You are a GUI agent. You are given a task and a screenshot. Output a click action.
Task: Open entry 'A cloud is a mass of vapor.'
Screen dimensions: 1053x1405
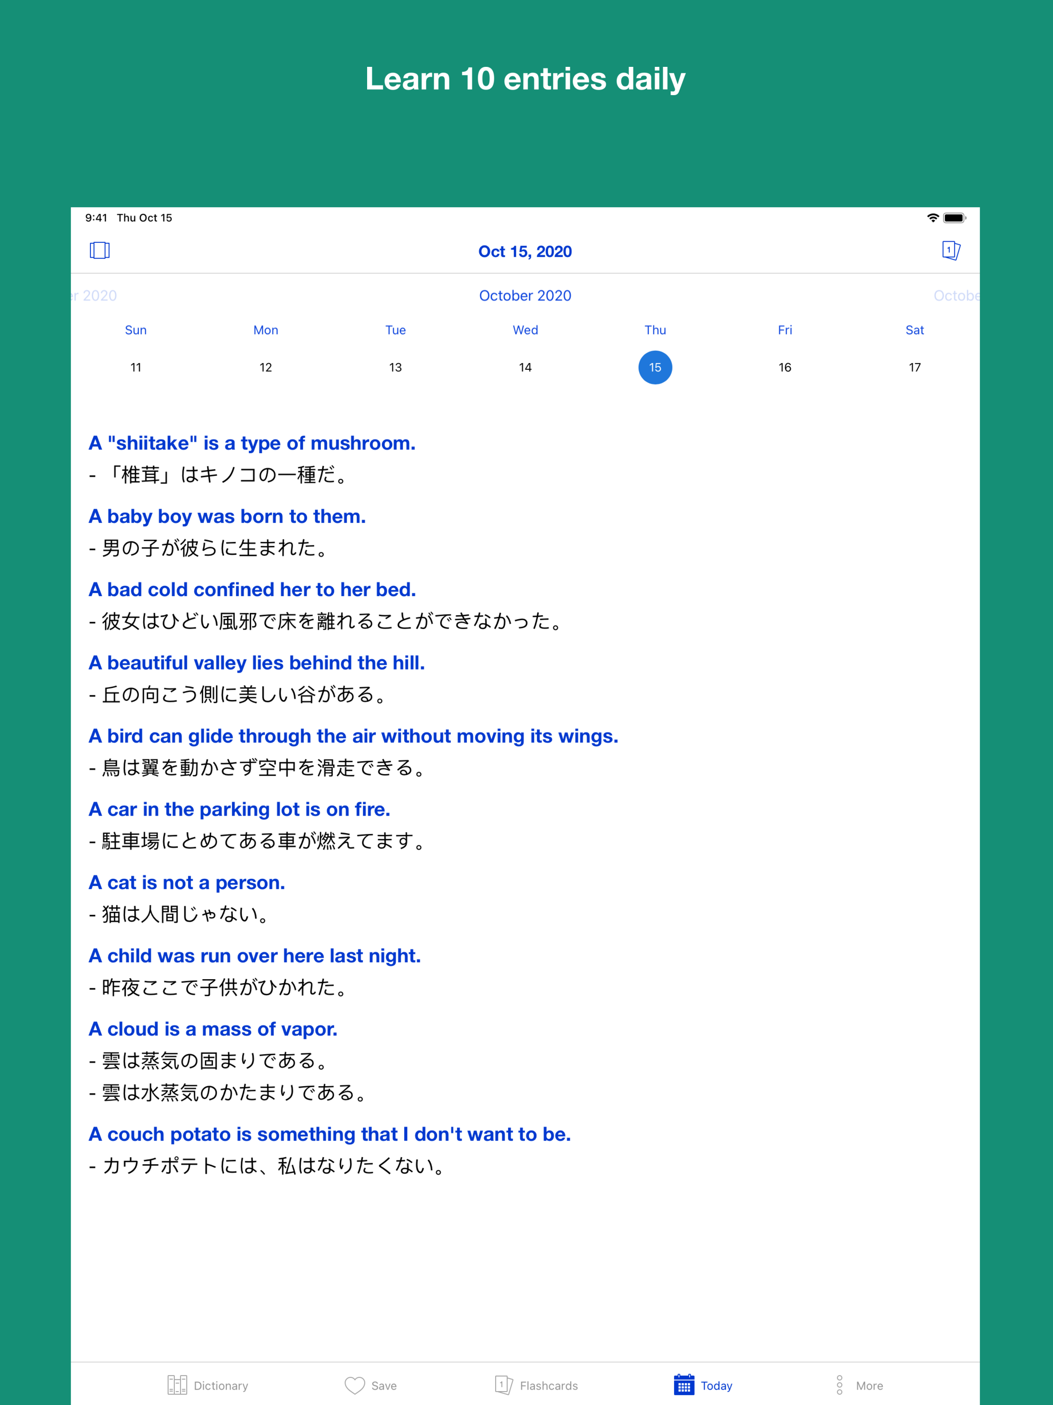coord(213,1029)
